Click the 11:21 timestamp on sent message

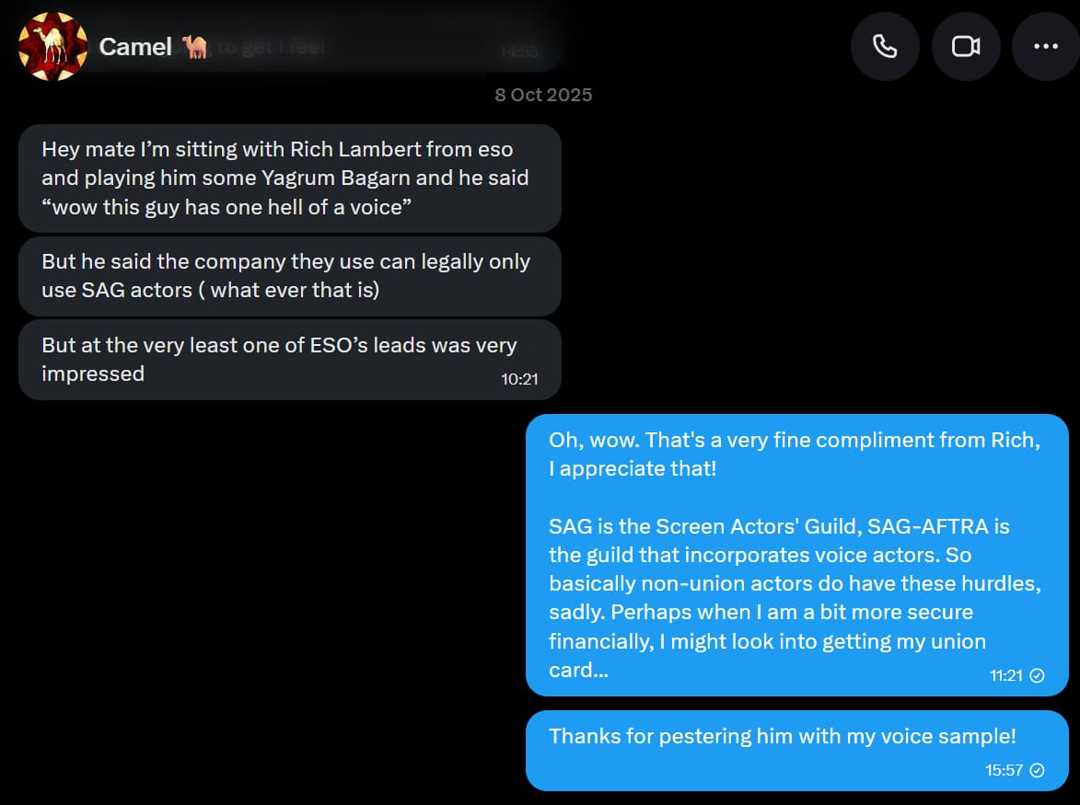(x=1006, y=675)
